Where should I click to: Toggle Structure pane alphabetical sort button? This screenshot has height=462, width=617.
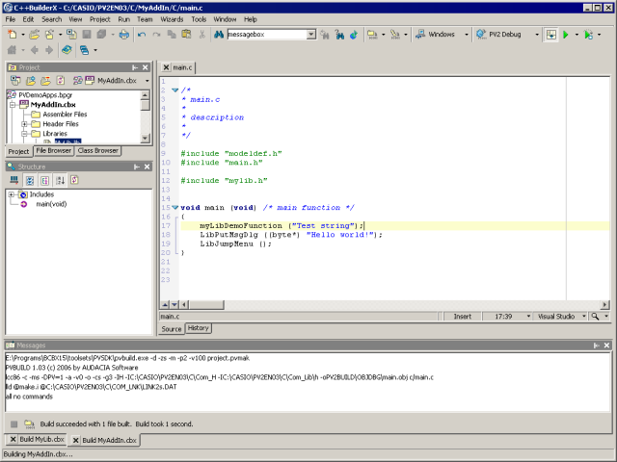pyautogui.click(x=60, y=180)
